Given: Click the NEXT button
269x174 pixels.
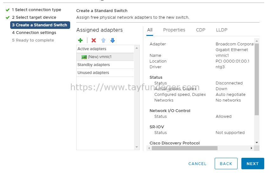Looking at the screenshot, I should [252, 164].
